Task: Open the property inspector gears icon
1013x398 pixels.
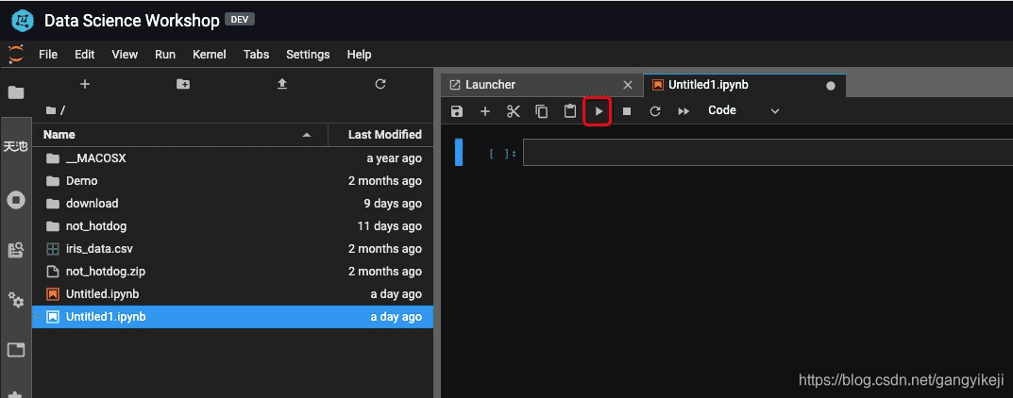Action: pyautogui.click(x=15, y=299)
